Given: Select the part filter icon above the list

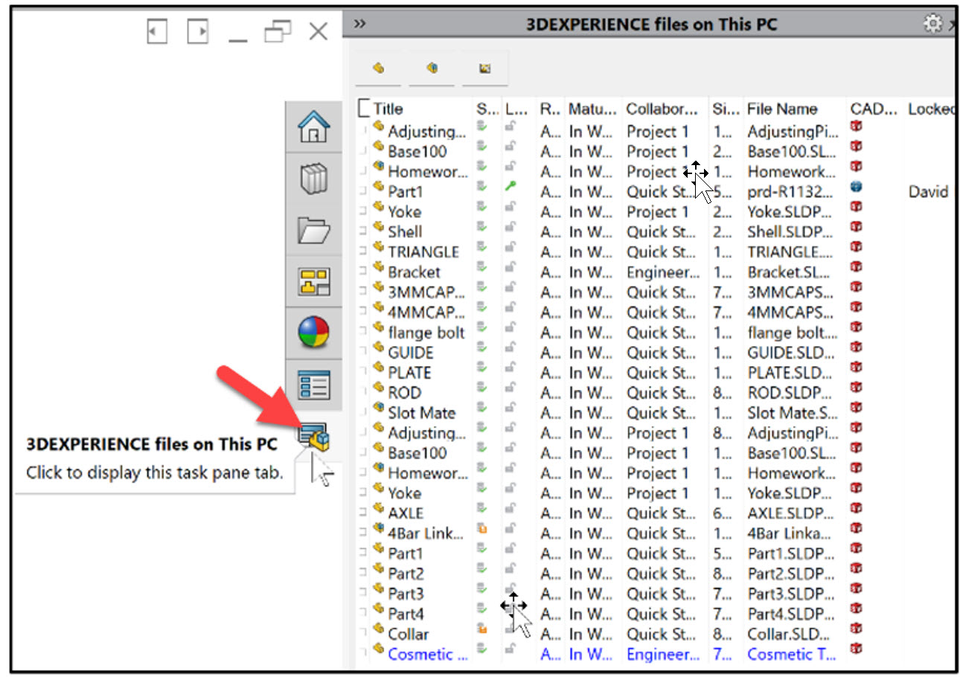Looking at the screenshot, I should pos(378,68).
